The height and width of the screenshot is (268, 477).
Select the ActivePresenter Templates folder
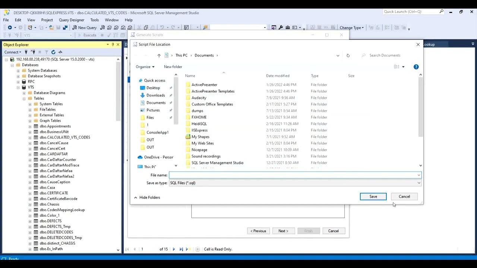click(213, 91)
